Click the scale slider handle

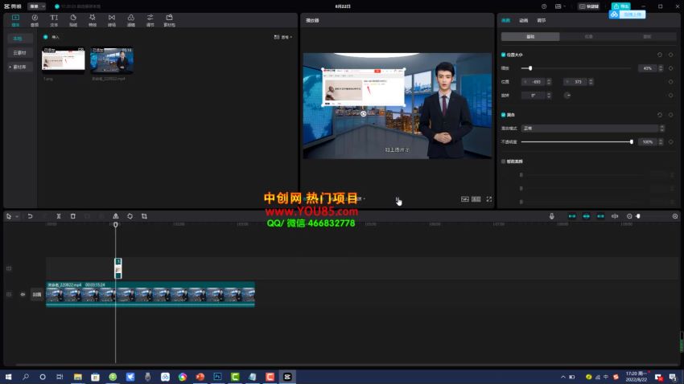pyautogui.click(x=530, y=68)
